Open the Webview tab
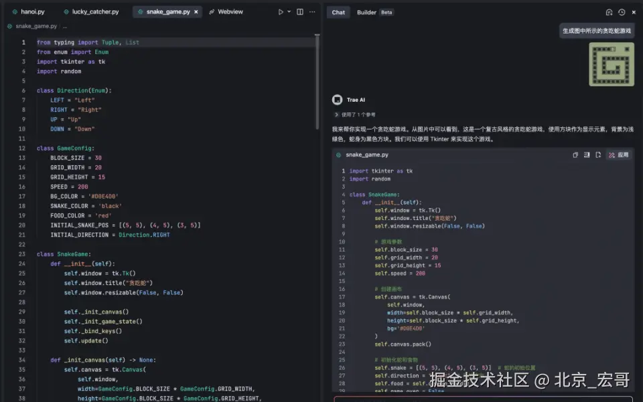The height and width of the screenshot is (402, 643). click(226, 12)
